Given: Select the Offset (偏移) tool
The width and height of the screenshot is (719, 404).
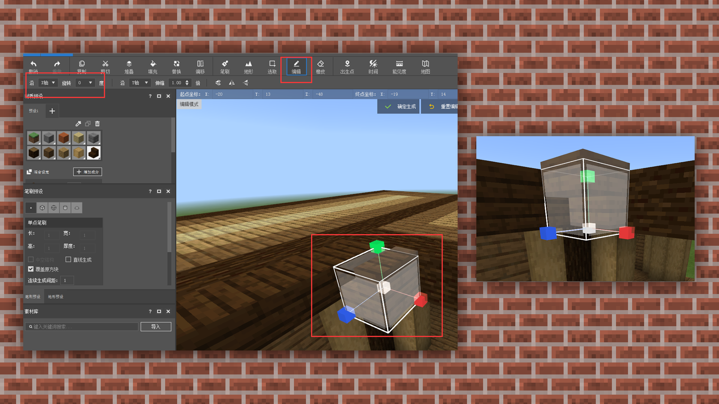Looking at the screenshot, I should click(x=200, y=67).
